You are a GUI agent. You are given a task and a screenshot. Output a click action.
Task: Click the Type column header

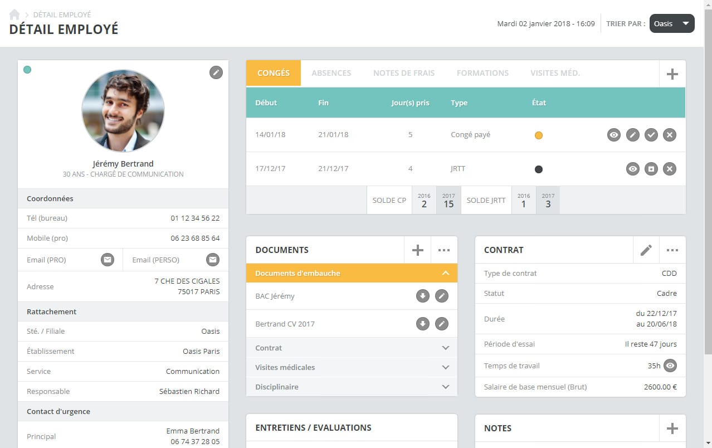point(459,103)
